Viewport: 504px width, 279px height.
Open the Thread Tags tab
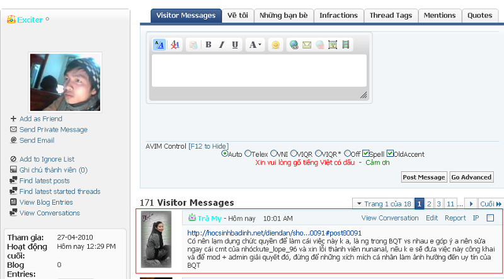point(391,15)
